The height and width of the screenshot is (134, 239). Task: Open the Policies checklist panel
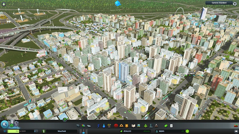[x=171, y=126]
